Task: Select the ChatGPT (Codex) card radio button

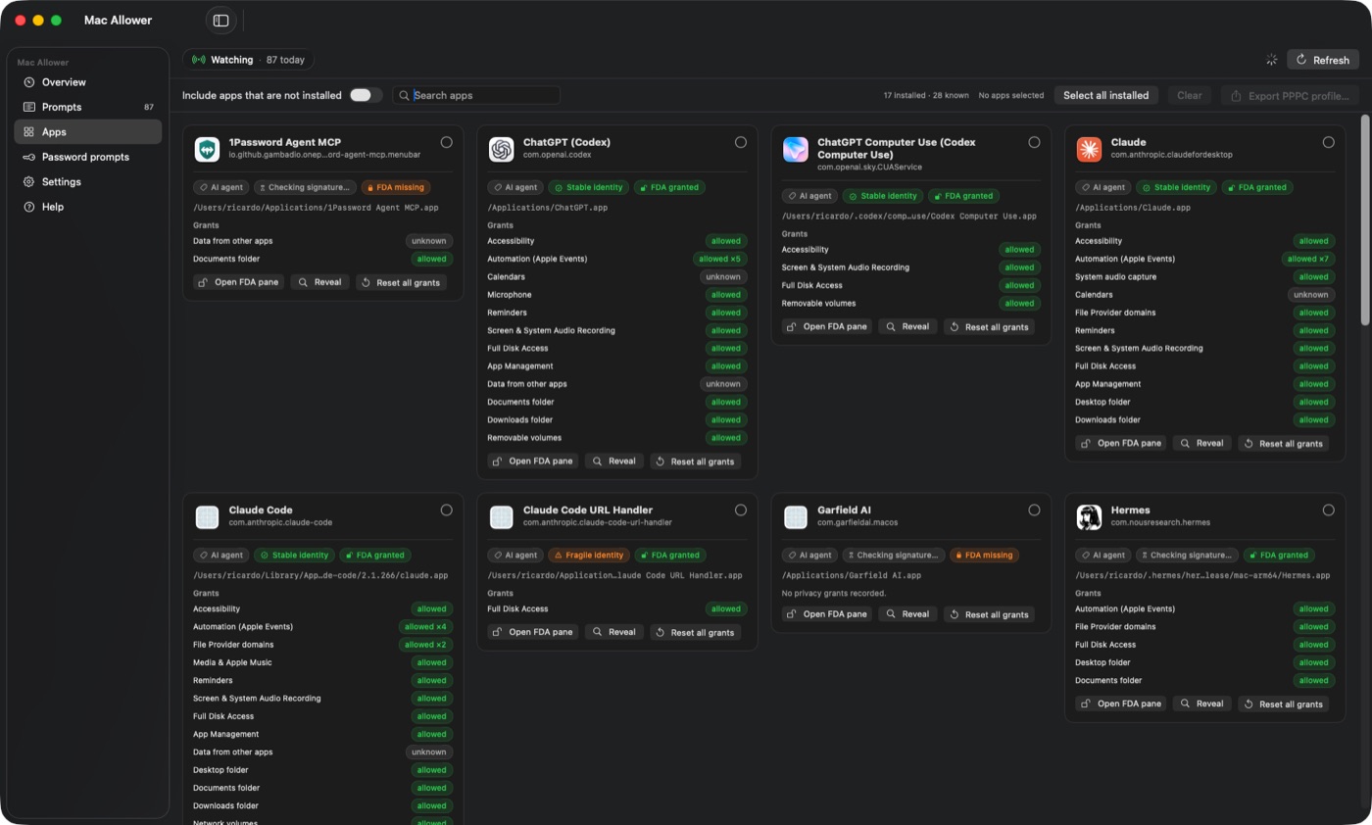Action: click(741, 142)
